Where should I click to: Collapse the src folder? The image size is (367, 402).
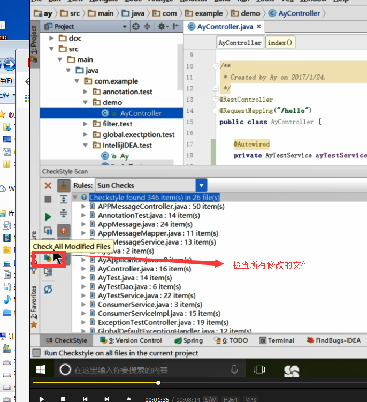tap(51, 49)
